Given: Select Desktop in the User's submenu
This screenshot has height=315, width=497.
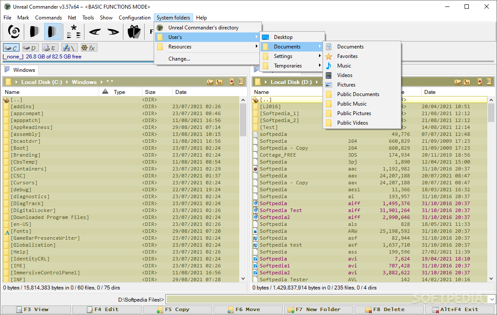Looking at the screenshot, I should [292, 37].
